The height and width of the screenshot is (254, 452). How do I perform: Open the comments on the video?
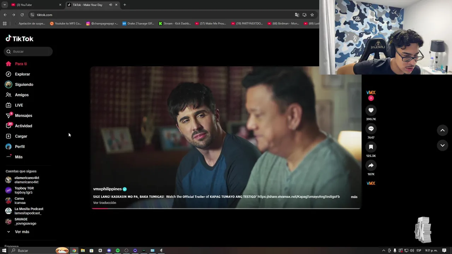[x=371, y=129]
